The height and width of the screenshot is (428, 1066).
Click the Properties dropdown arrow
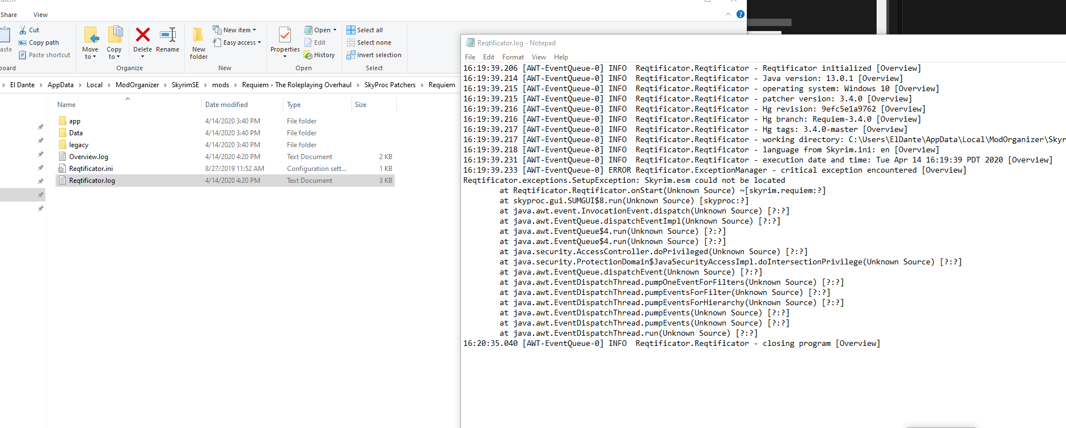[x=285, y=57]
